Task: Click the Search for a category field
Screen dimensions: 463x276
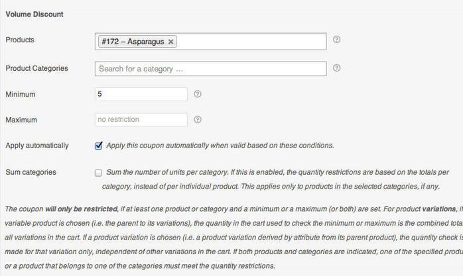Action: (x=210, y=69)
